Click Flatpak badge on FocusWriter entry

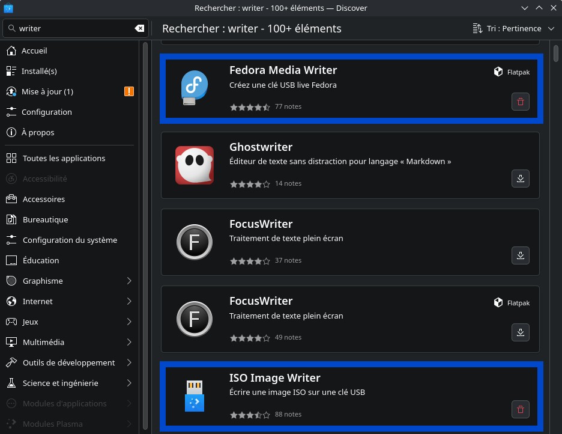tap(512, 303)
